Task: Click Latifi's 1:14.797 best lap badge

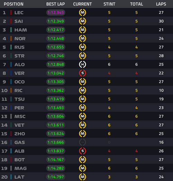Action: coord(56,177)
